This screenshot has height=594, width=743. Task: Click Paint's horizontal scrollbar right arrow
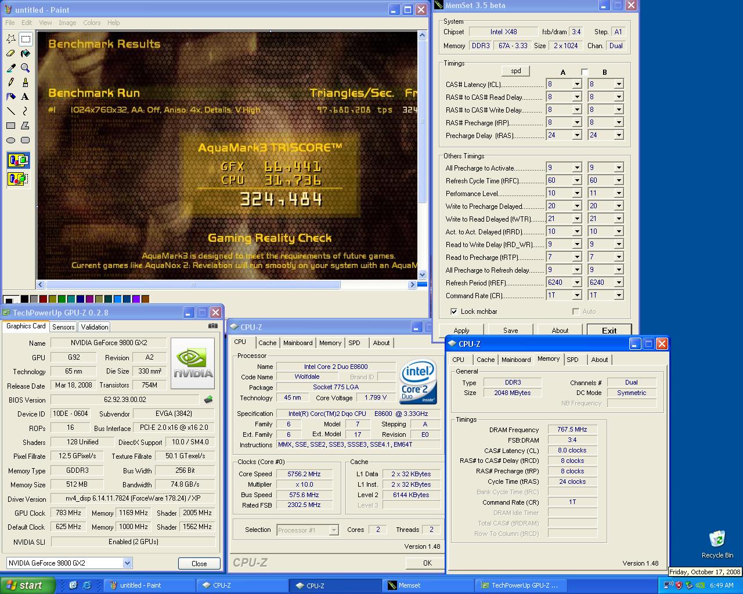[x=412, y=285]
